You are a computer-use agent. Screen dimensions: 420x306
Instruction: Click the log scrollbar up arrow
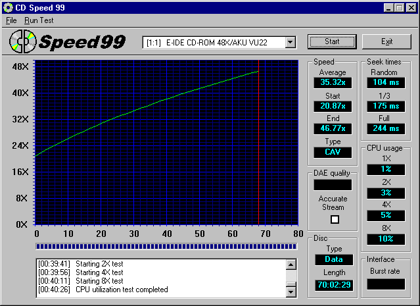pyautogui.click(x=291, y=265)
